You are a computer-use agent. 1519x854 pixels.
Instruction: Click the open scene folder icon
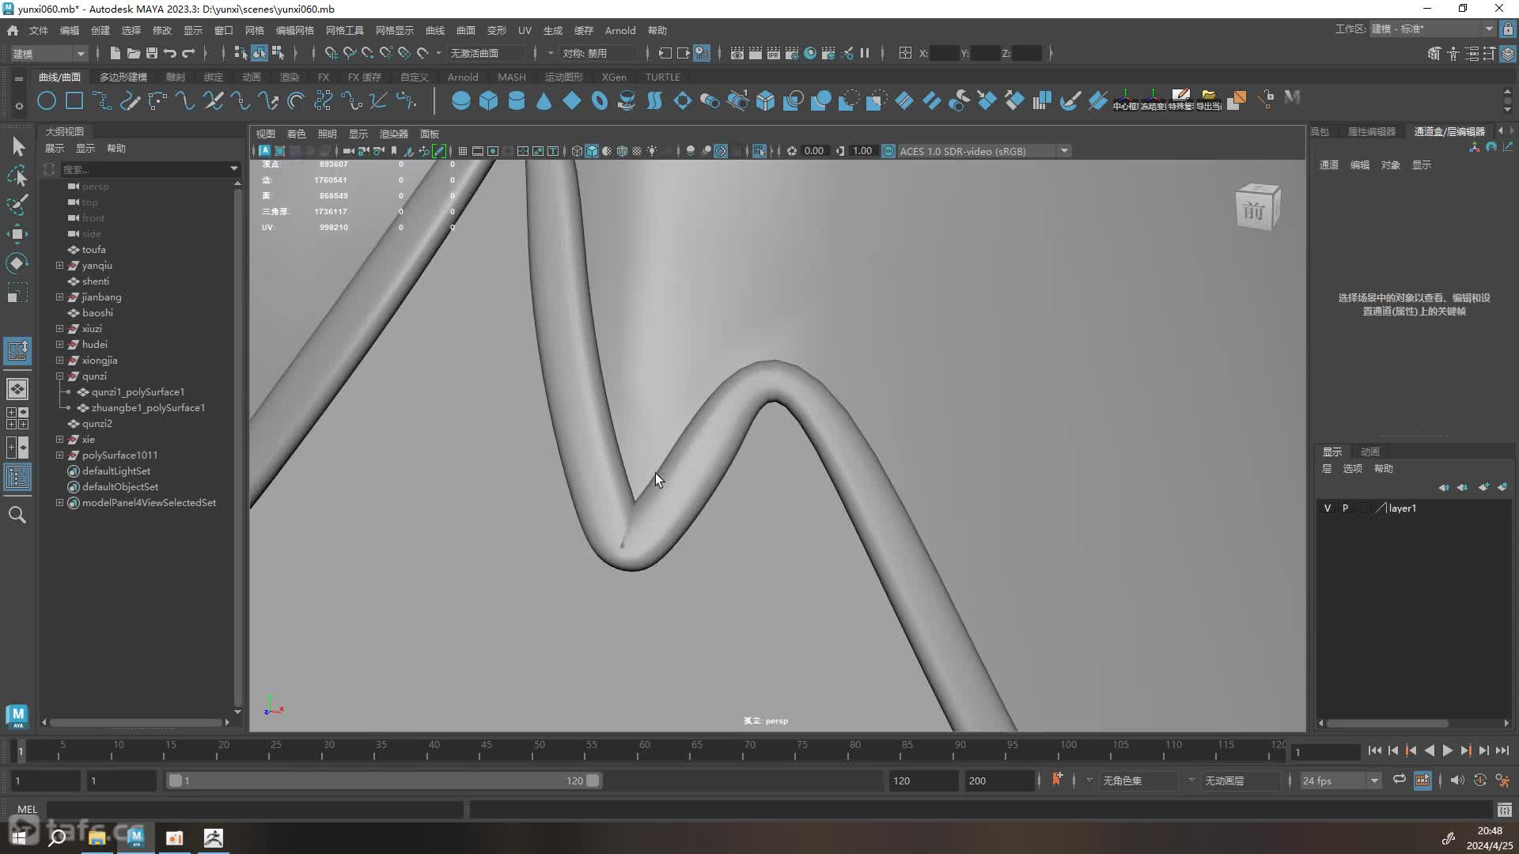(133, 53)
